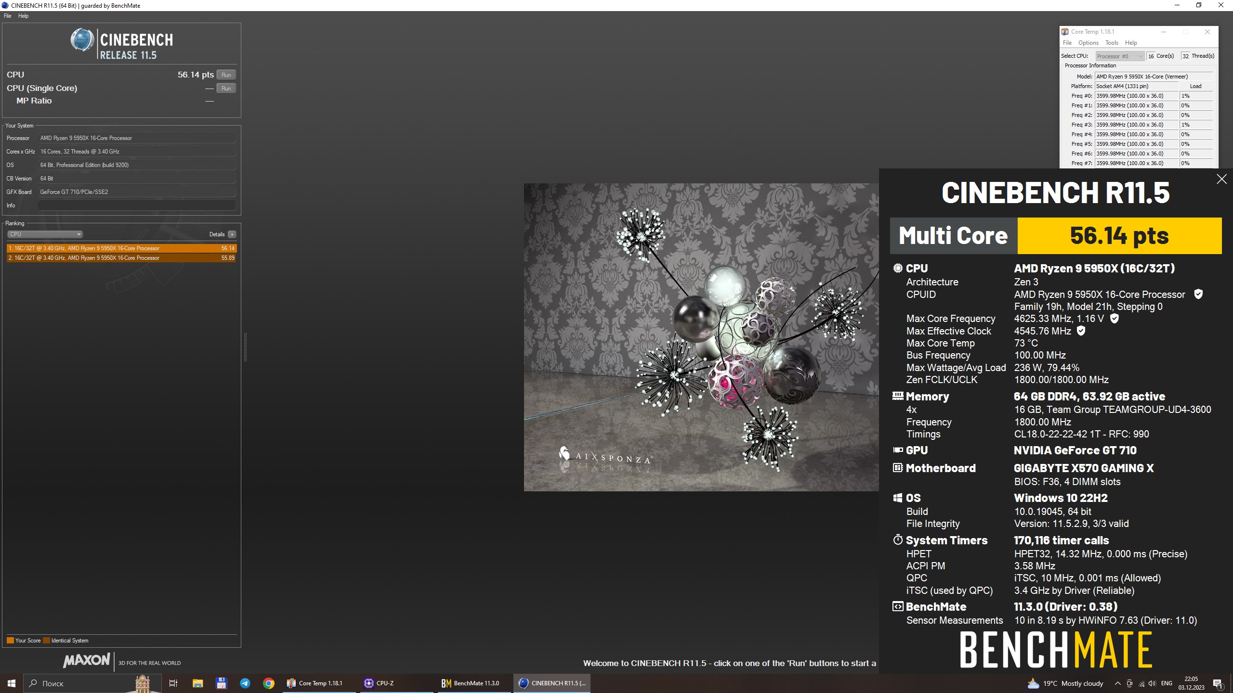Viewport: 1233px width, 693px height.
Task: Click the GFX Board GeForce GT 710 field
Action: pyautogui.click(x=137, y=192)
